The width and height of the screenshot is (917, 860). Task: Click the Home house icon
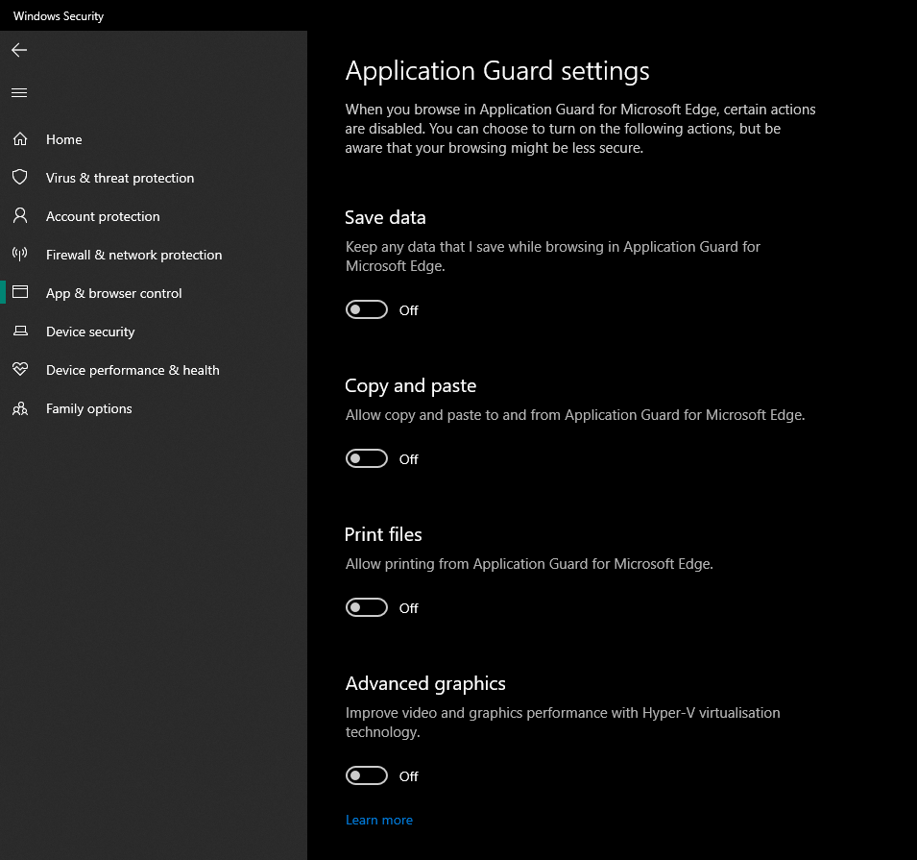coord(19,139)
